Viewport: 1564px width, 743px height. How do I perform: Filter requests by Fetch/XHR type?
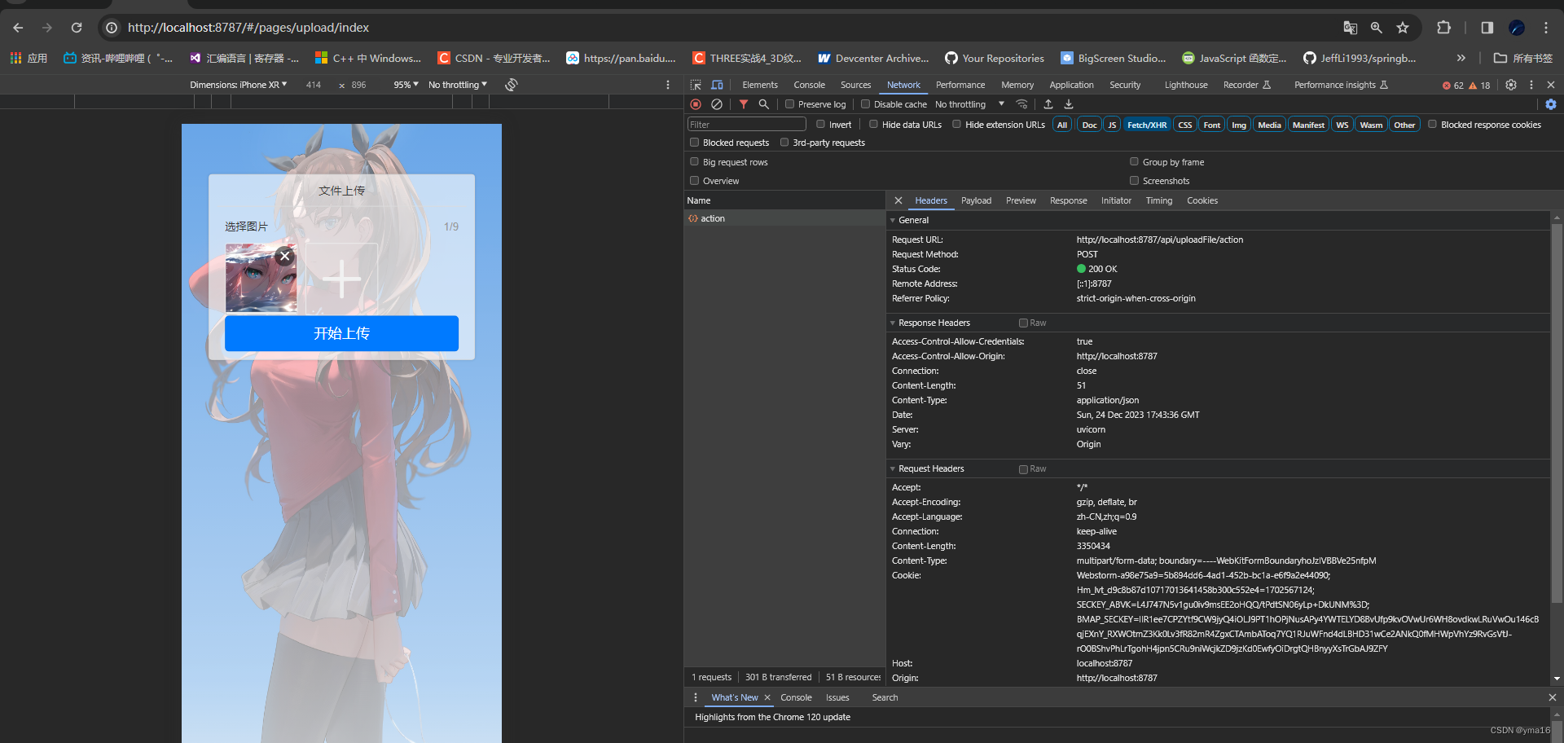coord(1147,125)
